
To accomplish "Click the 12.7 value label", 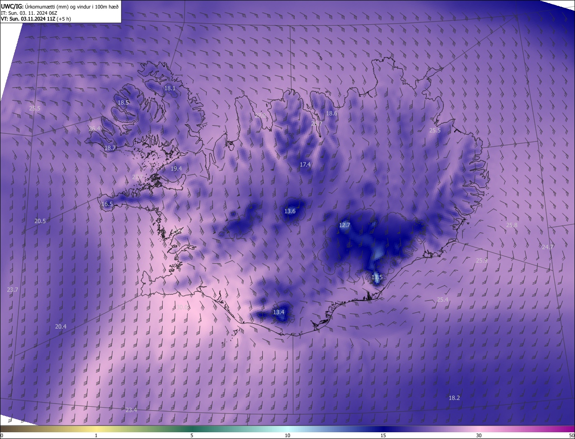I will [x=345, y=225].
